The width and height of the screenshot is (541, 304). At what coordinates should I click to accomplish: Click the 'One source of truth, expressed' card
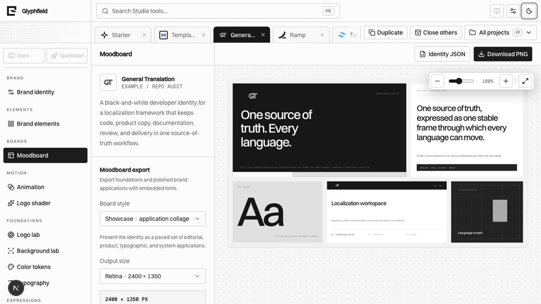(x=467, y=130)
